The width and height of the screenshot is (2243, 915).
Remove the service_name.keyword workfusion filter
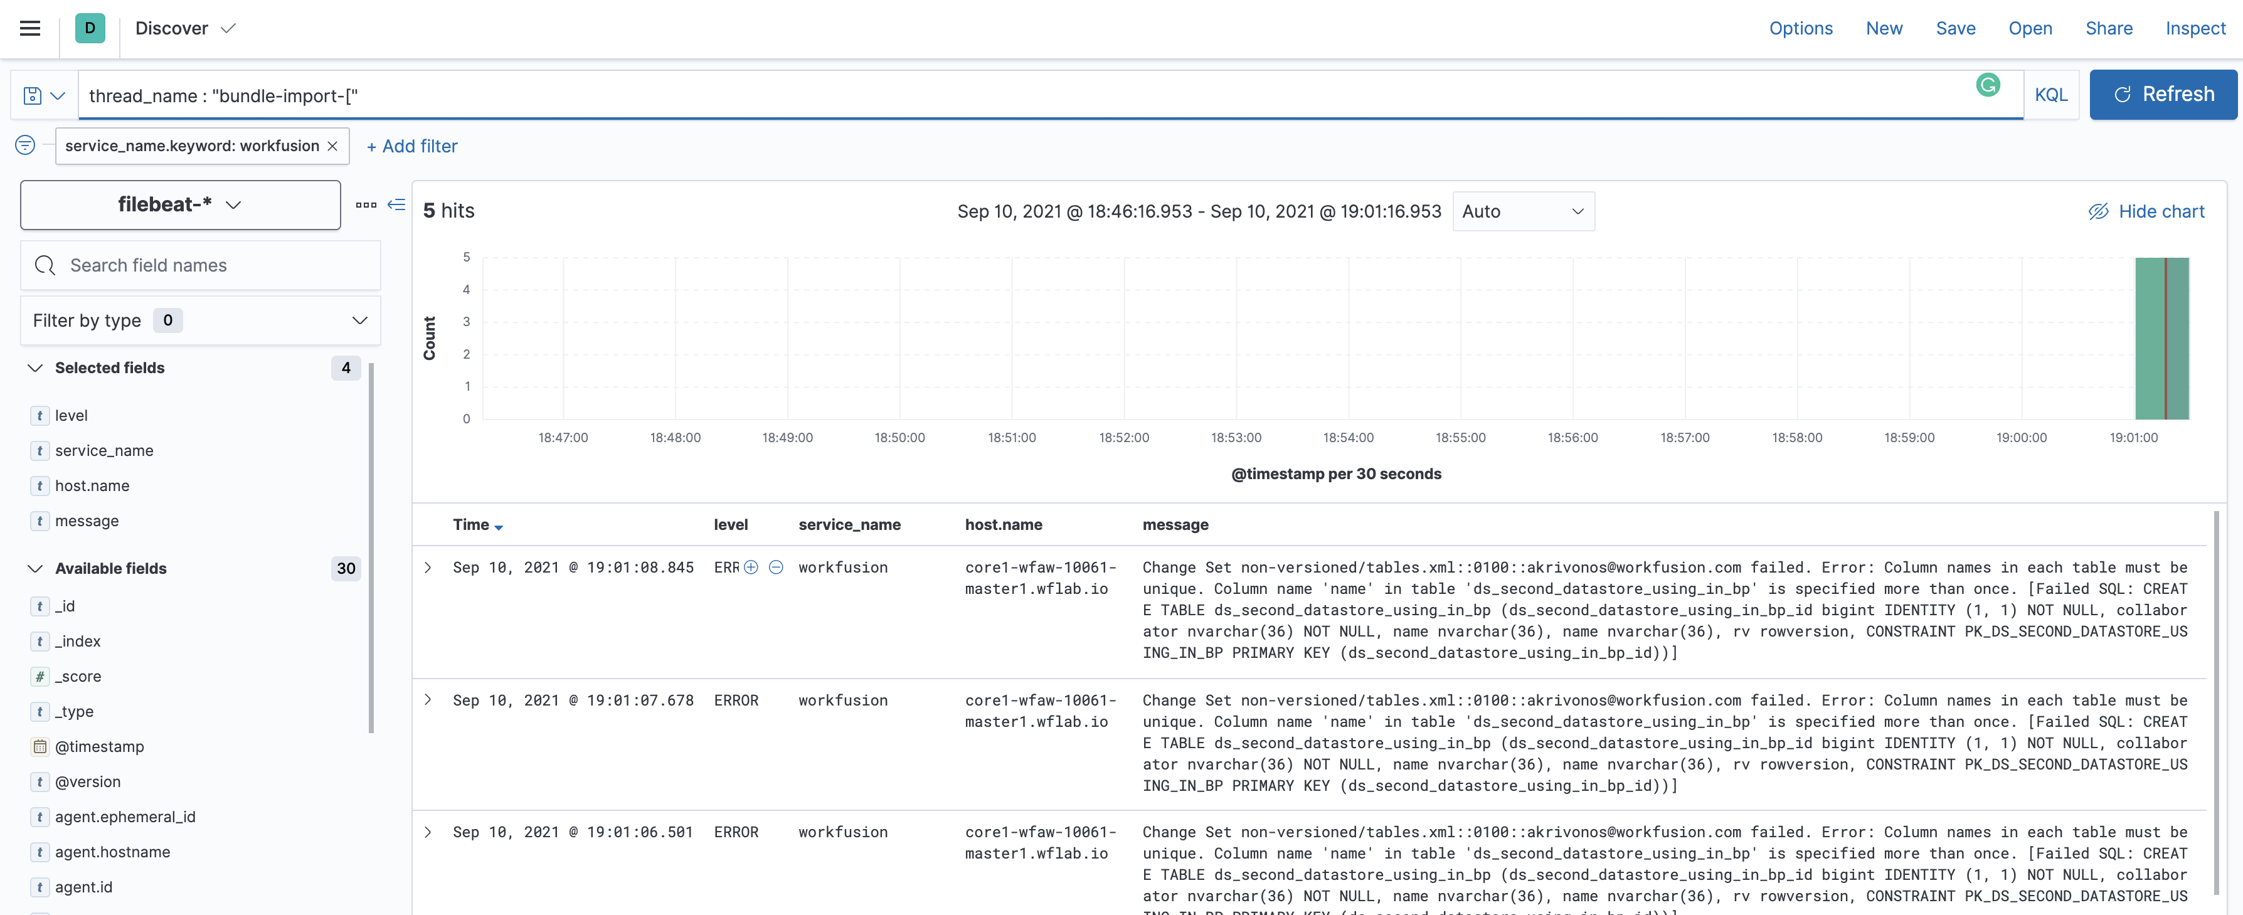pyautogui.click(x=332, y=146)
